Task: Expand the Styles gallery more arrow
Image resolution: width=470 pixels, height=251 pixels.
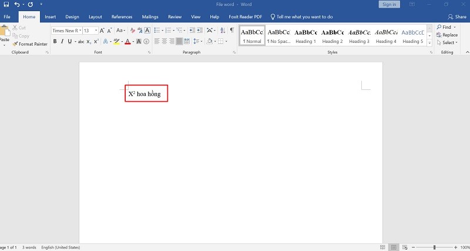Action: (429, 43)
